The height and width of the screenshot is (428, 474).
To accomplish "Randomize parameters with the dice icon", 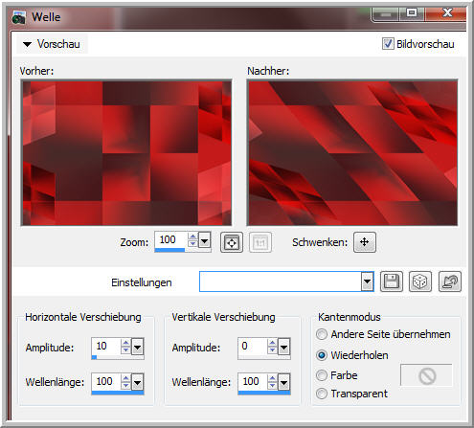I will 420,282.
